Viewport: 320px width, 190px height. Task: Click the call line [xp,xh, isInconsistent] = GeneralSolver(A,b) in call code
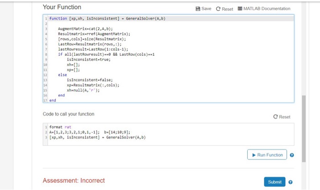(97, 137)
